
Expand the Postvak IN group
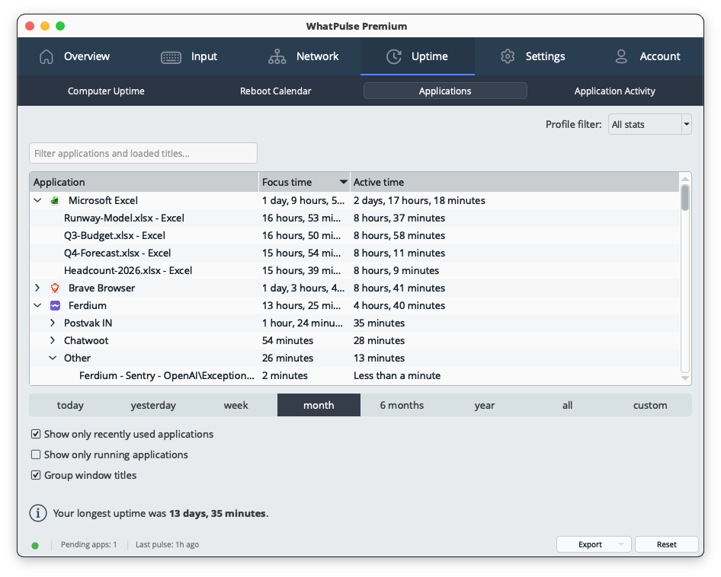pyautogui.click(x=53, y=323)
